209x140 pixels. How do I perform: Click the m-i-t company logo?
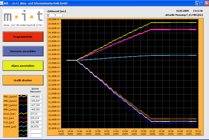coord(23,18)
